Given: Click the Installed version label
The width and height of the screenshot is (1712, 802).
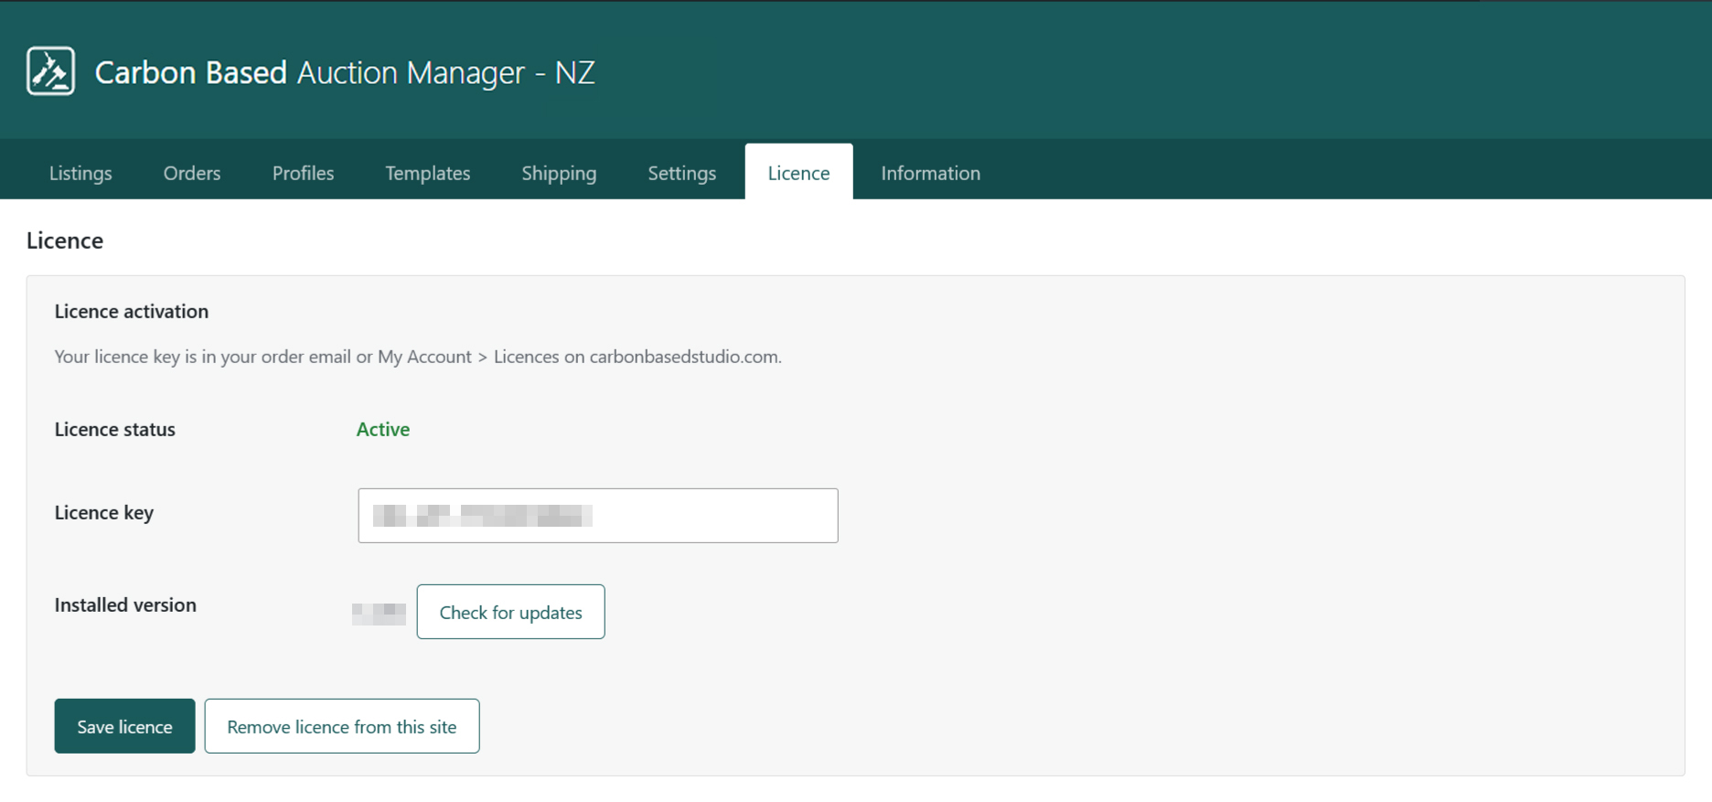Looking at the screenshot, I should pyautogui.click(x=125, y=605).
